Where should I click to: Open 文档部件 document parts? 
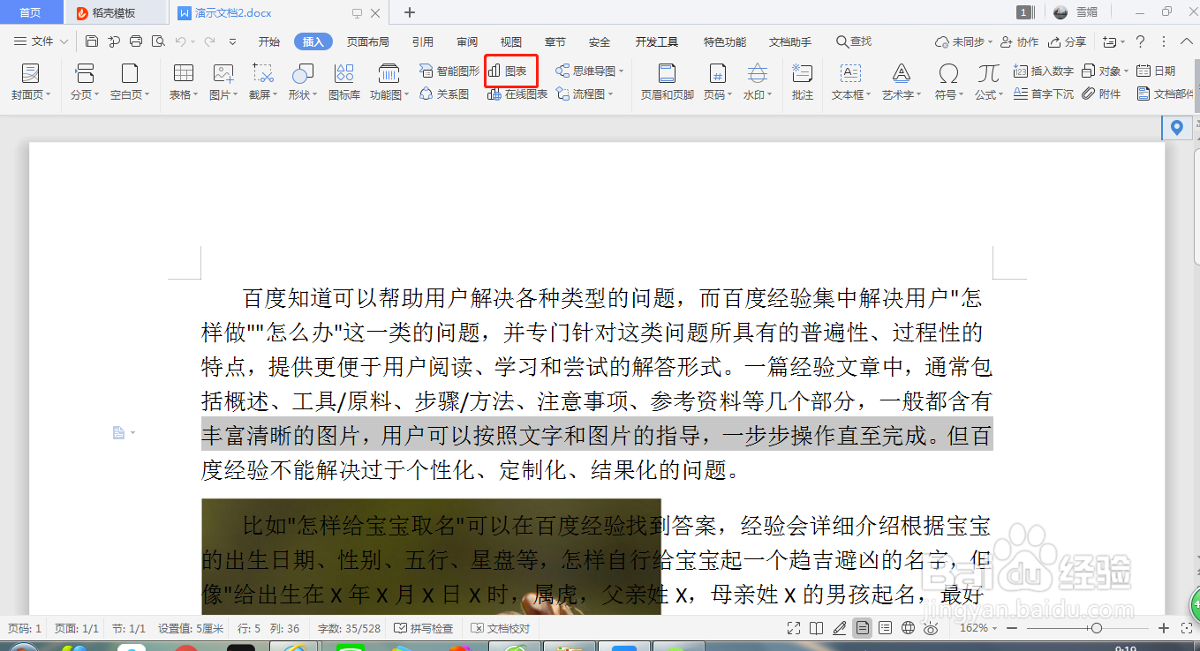click(1166, 94)
